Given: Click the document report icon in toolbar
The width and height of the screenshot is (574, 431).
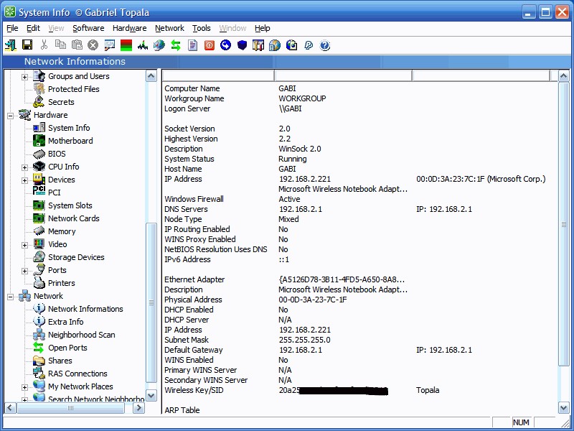Looking at the screenshot, I should click(x=192, y=45).
